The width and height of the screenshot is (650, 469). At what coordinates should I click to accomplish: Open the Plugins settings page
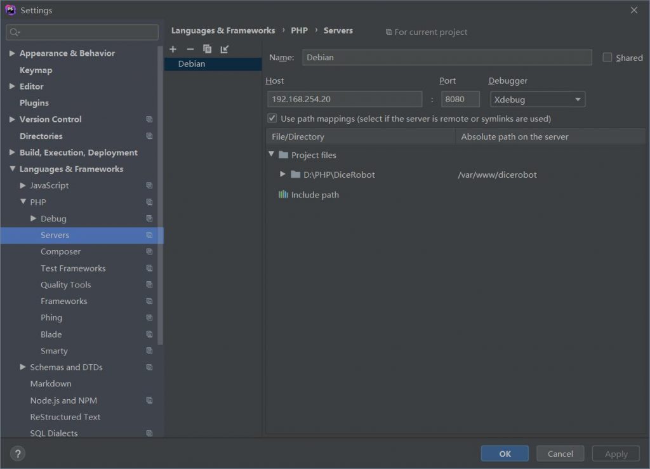coord(34,103)
